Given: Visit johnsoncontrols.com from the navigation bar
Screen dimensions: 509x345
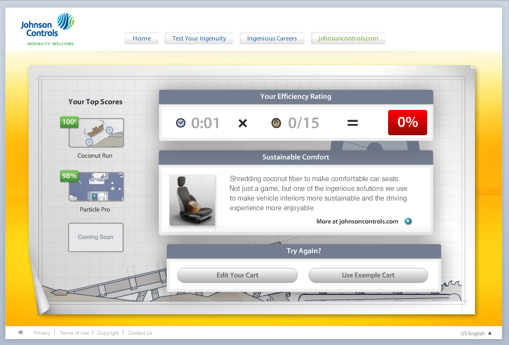Looking at the screenshot, I should point(348,38).
